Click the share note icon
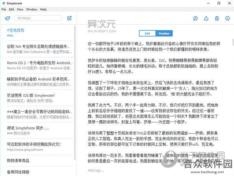 pos(206,19)
